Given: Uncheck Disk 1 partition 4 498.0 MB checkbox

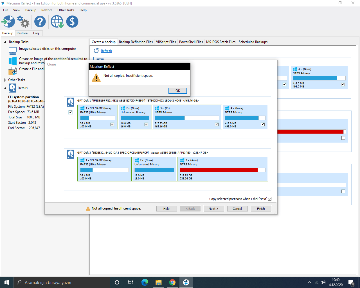Looking at the screenshot, I should tap(263, 124).
